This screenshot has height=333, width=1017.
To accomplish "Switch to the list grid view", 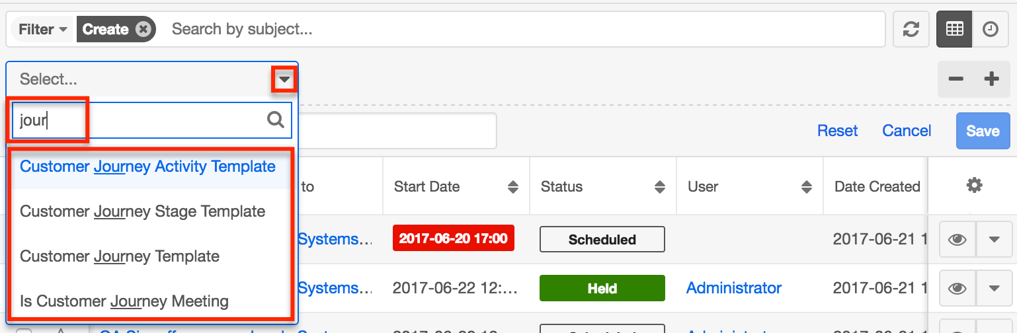I will click(x=954, y=29).
